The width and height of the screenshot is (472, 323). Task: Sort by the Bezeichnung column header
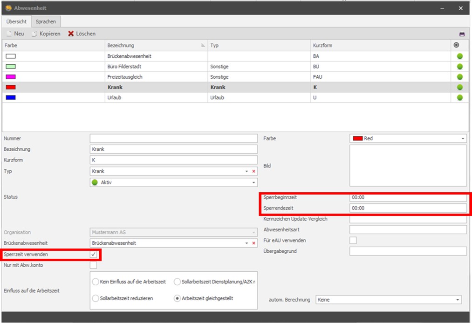(156, 46)
